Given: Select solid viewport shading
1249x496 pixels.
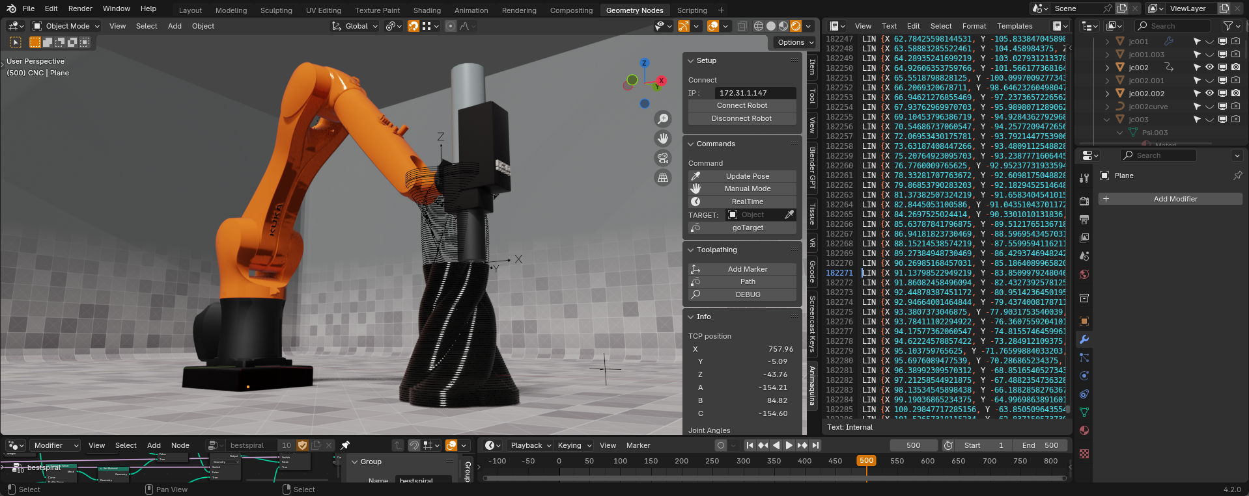Looking at the screenshot, I should tap(771, 26).
